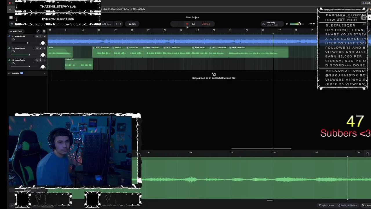Click the track-height icon beside Add Track
The image size is (371, 209).
(44, 31)
